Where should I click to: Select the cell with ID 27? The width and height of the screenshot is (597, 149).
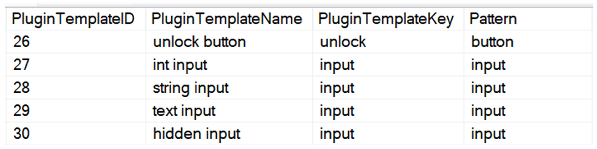tap(22, 65)
